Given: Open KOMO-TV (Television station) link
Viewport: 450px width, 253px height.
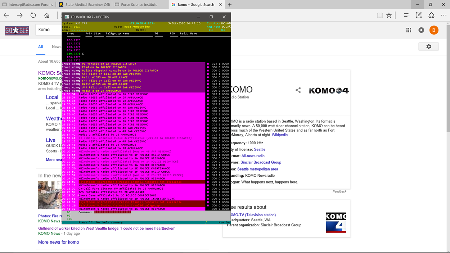Looking at the screenshot, I should (253, 215).
